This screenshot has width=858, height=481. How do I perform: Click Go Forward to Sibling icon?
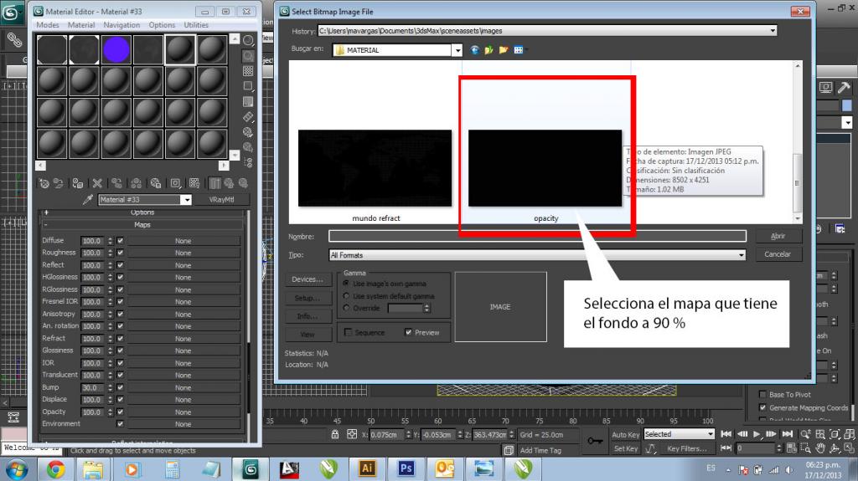[243, 184]
